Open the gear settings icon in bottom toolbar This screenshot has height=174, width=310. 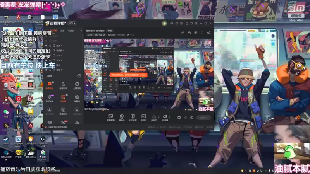192,118
